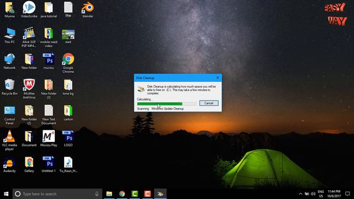
Task: Launch Google Chrome from the desktop
Action: point(68,63)
